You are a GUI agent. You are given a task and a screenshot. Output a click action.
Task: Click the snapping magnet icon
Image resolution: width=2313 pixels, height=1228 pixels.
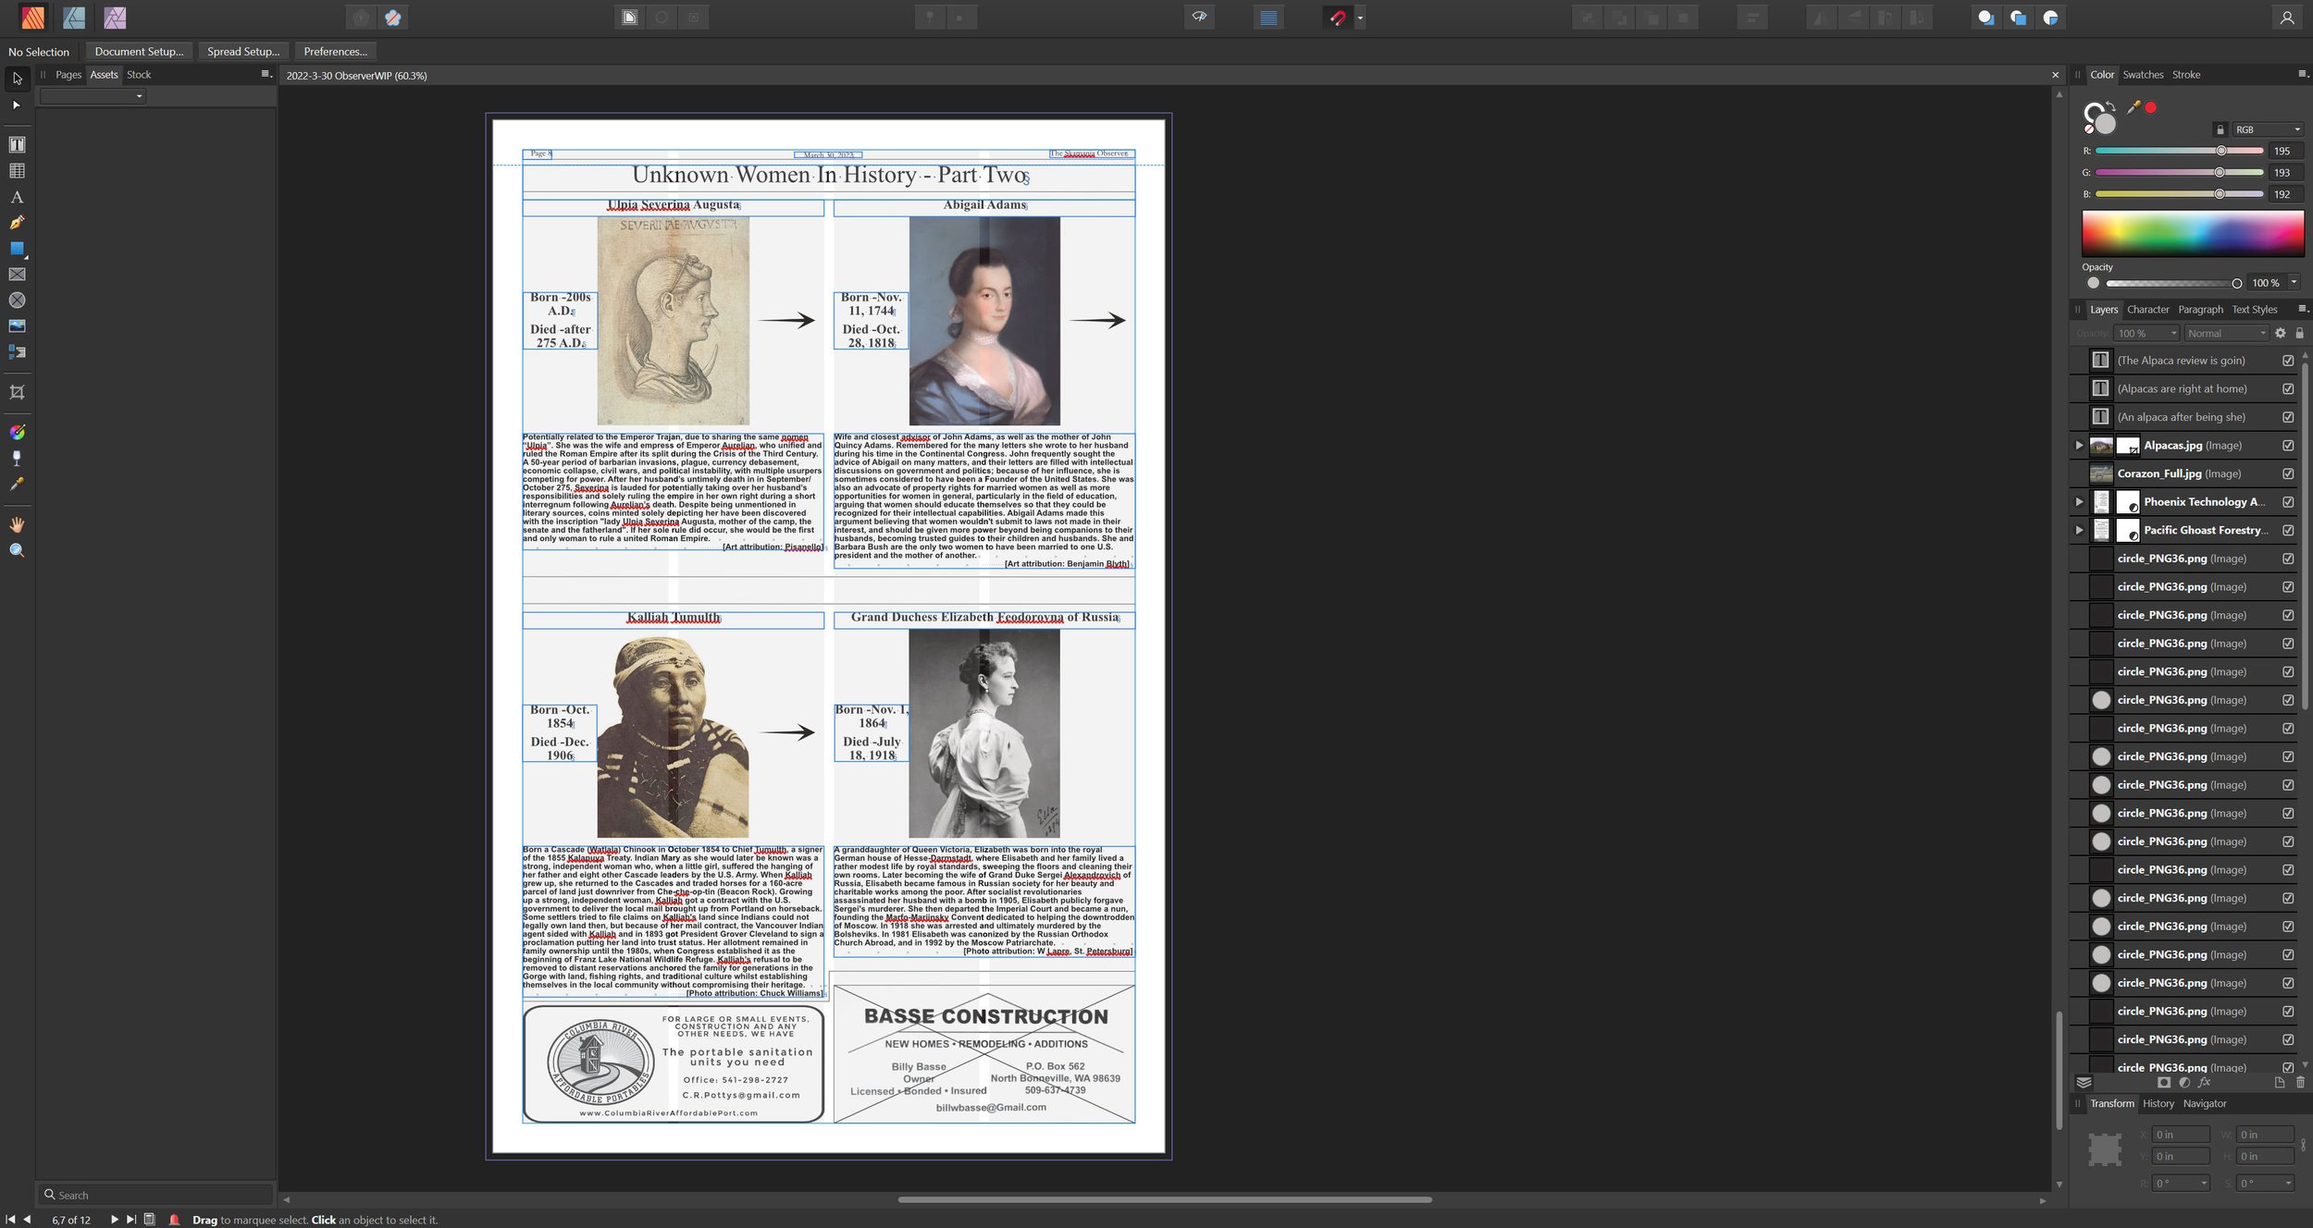point(1337,18)
